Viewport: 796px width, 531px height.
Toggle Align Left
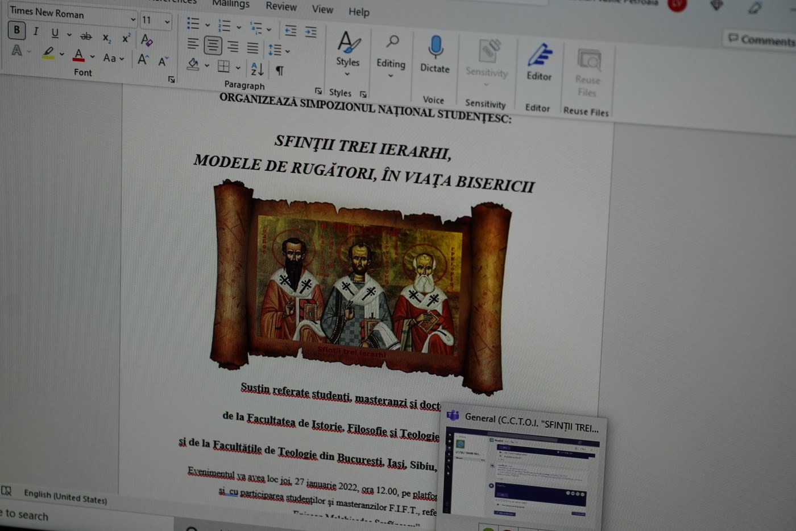[x=193, y=44]
